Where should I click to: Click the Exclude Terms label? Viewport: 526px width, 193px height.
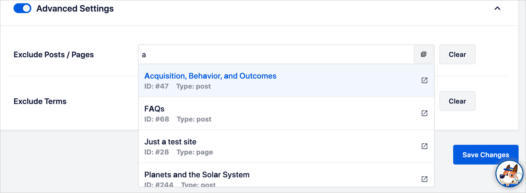point(40,101)
